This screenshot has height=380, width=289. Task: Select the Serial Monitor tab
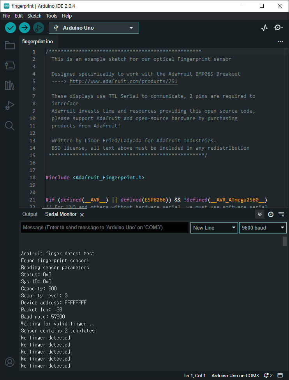click(x=61, y=214)
